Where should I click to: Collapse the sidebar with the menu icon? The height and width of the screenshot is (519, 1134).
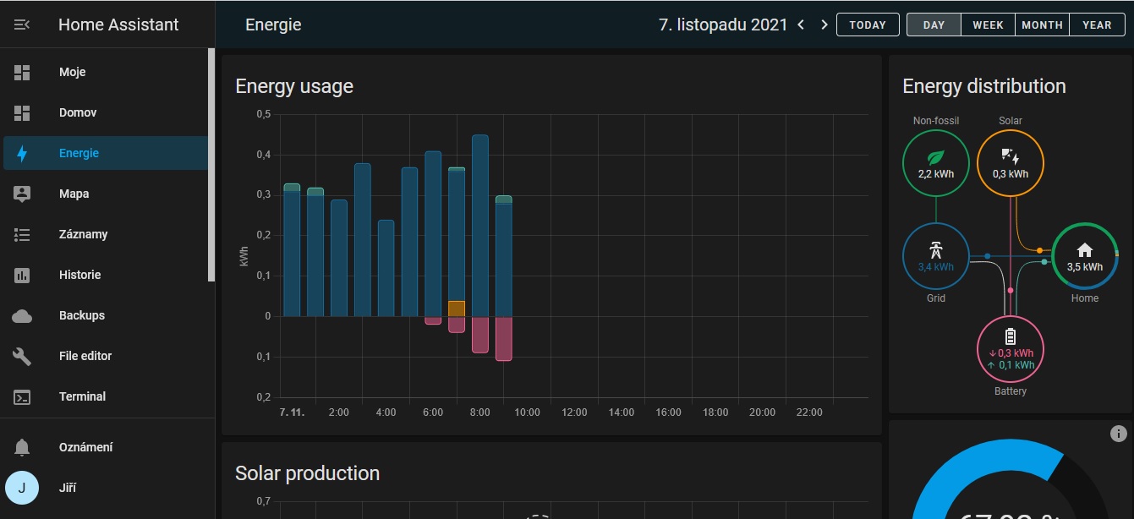tap(22, 25)
